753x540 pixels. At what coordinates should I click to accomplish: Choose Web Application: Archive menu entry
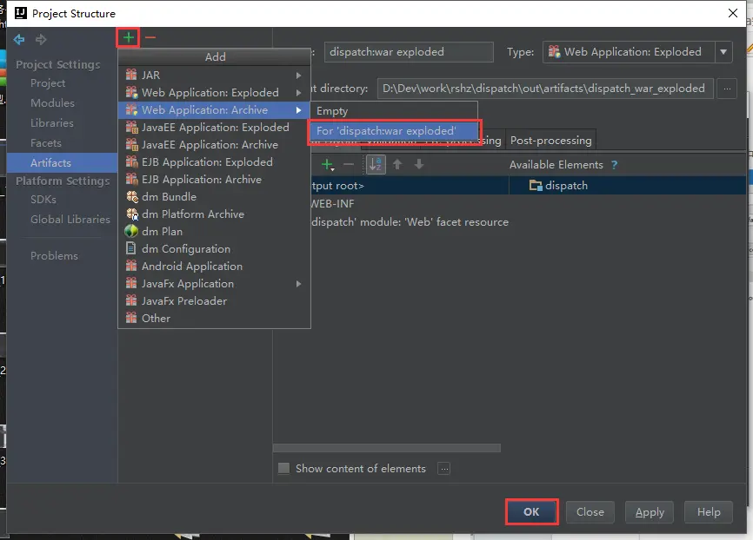pyautogui.click(x=214, y=109)
